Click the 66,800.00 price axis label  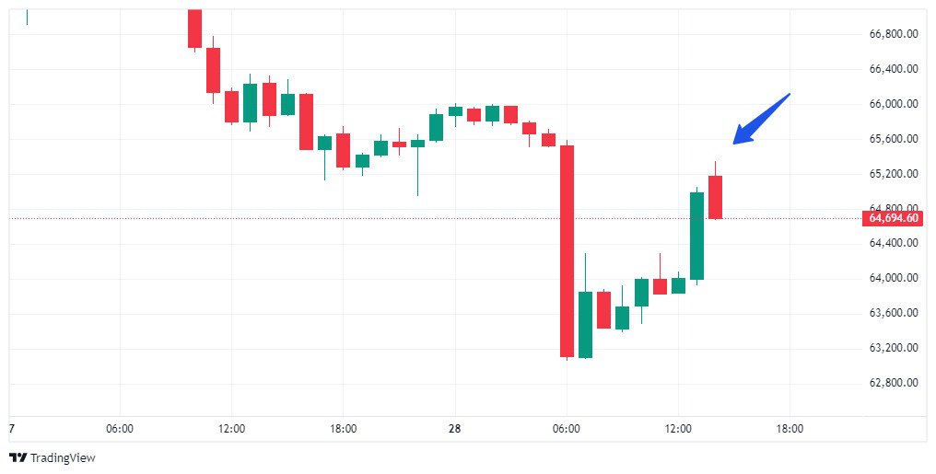(893, 34)
